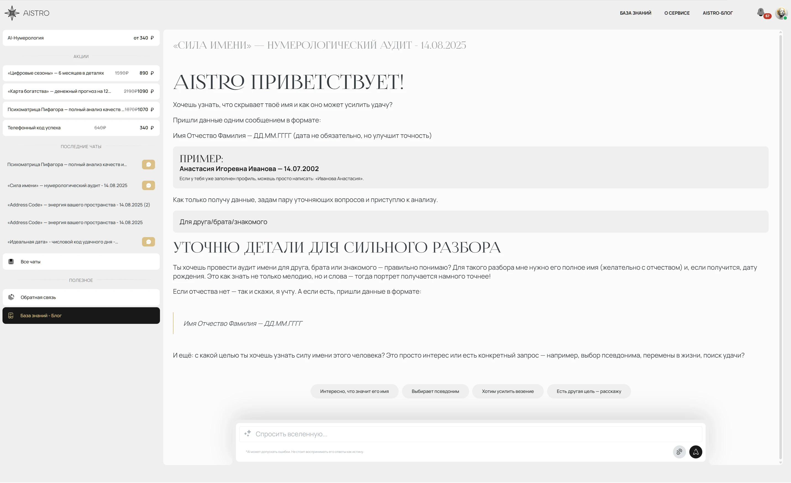The image size is (791, 483).
Task: Click the chat vertical scrollbar
Action: (781, 247)
